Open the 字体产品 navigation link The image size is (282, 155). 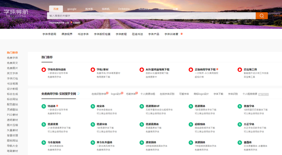[x=154, y=34]
